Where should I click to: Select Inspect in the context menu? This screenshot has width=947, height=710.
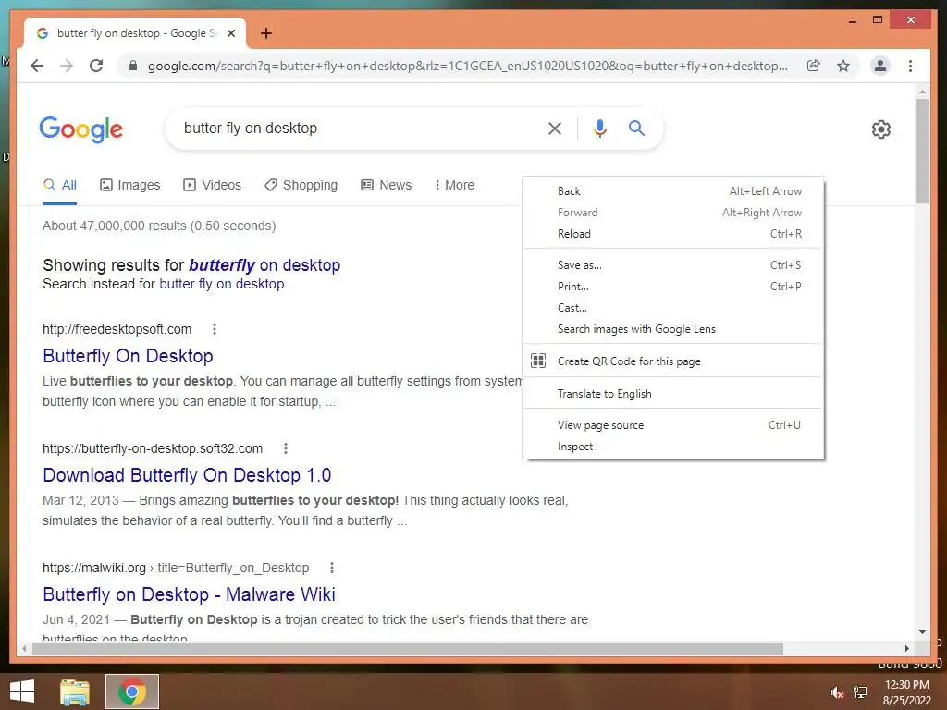(673, 447)
